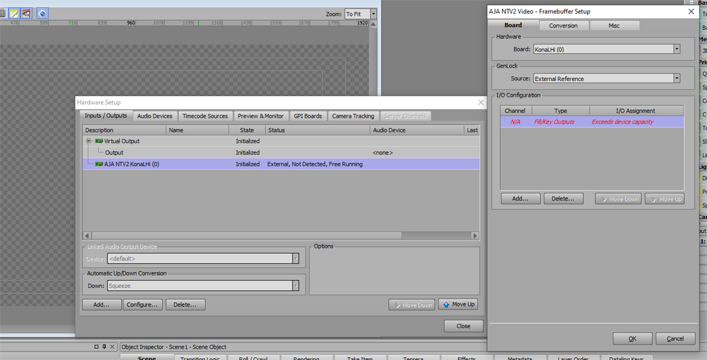Viewport: 707px width, 360px height.
Task: Confirm Framebuffer Setup with OK
Action: [633, 339]
